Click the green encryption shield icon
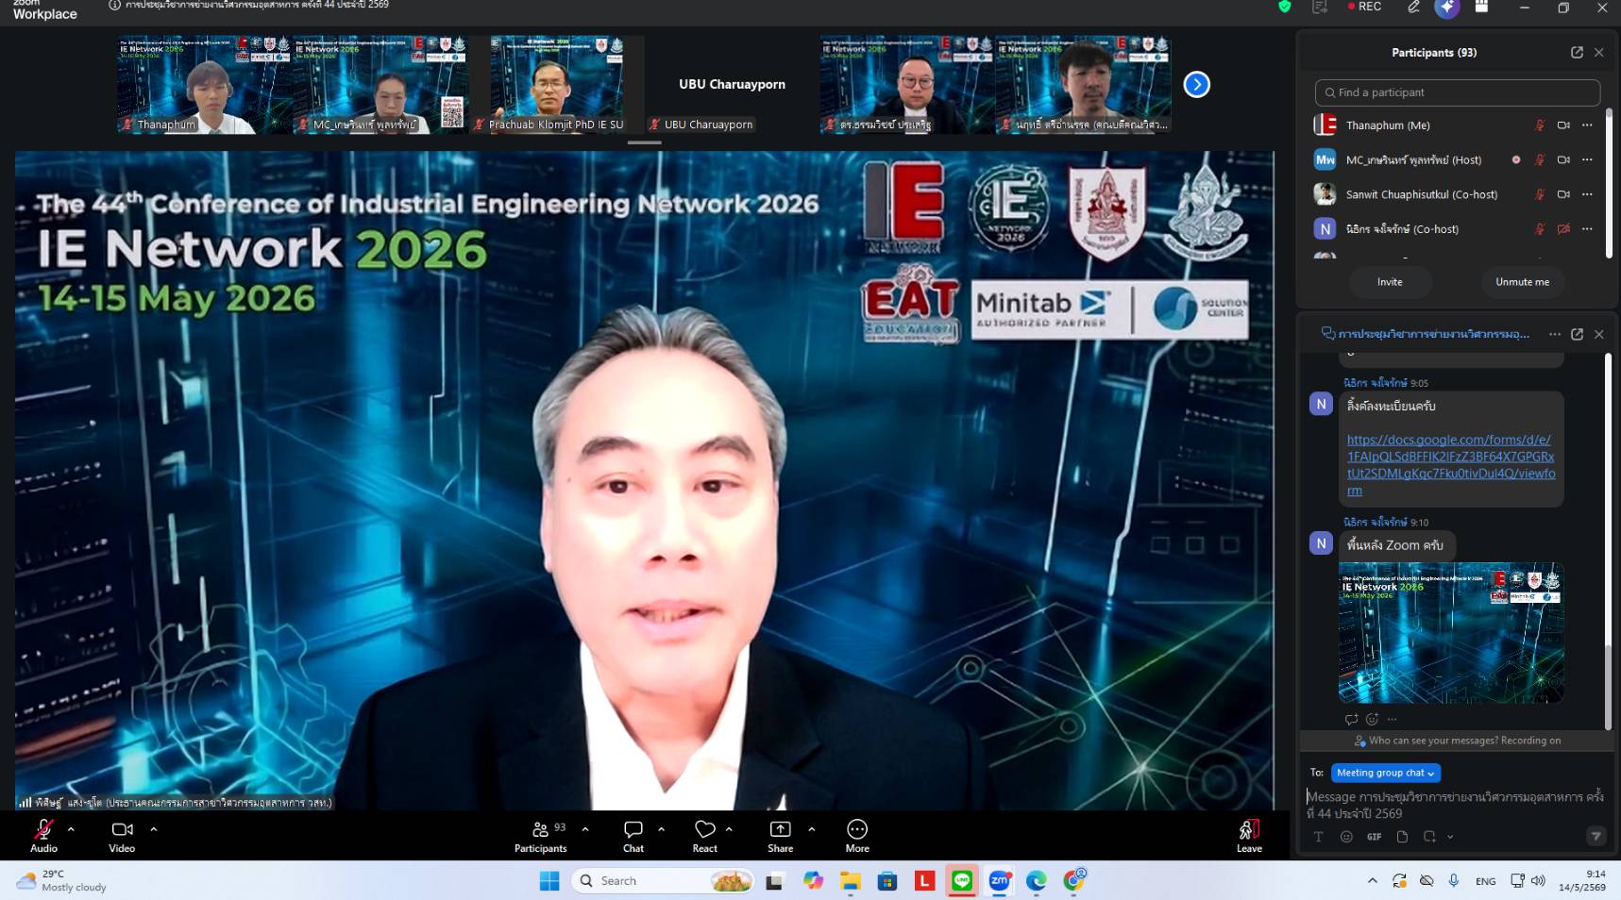The image size is (1621, 900). click(1284, 7)
